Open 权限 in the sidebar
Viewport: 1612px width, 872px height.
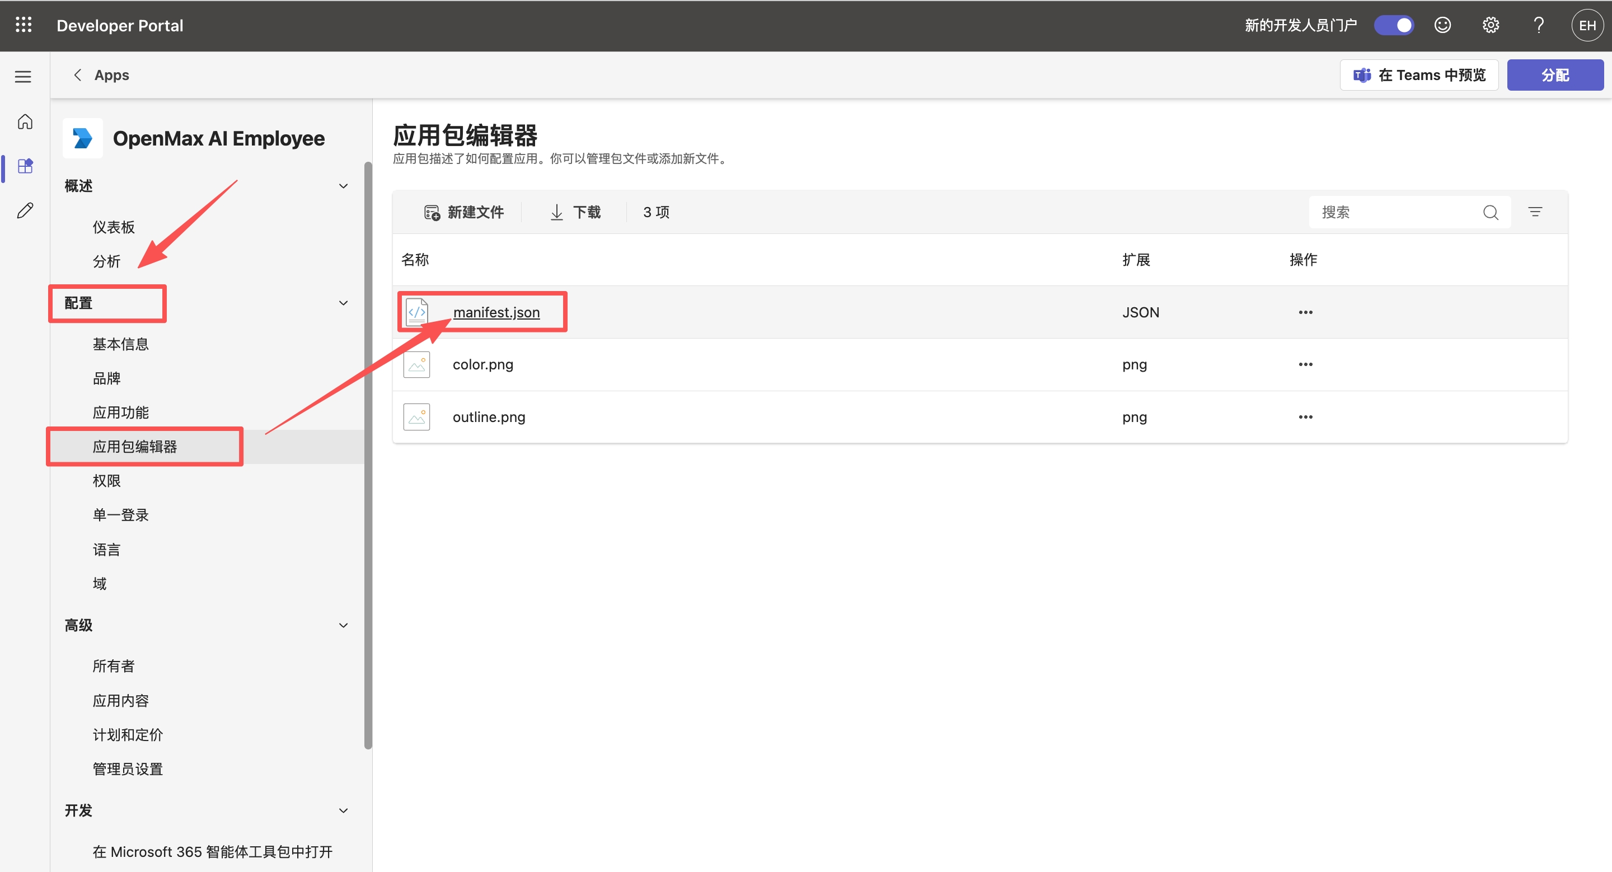106,480
